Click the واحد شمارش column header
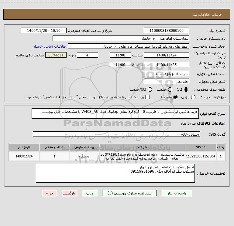Screen dimensions: 234x226 [84, 147]
